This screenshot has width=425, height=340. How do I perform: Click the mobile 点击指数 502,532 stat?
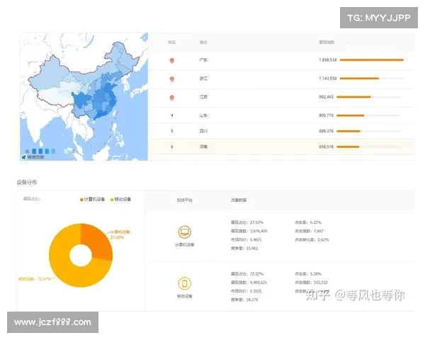[311, 283]
